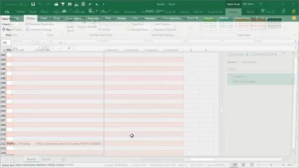Click the Resize Table icon
The width and height of the screenshot is (299, 168).
pyautogui.click(x=4, y=29)
